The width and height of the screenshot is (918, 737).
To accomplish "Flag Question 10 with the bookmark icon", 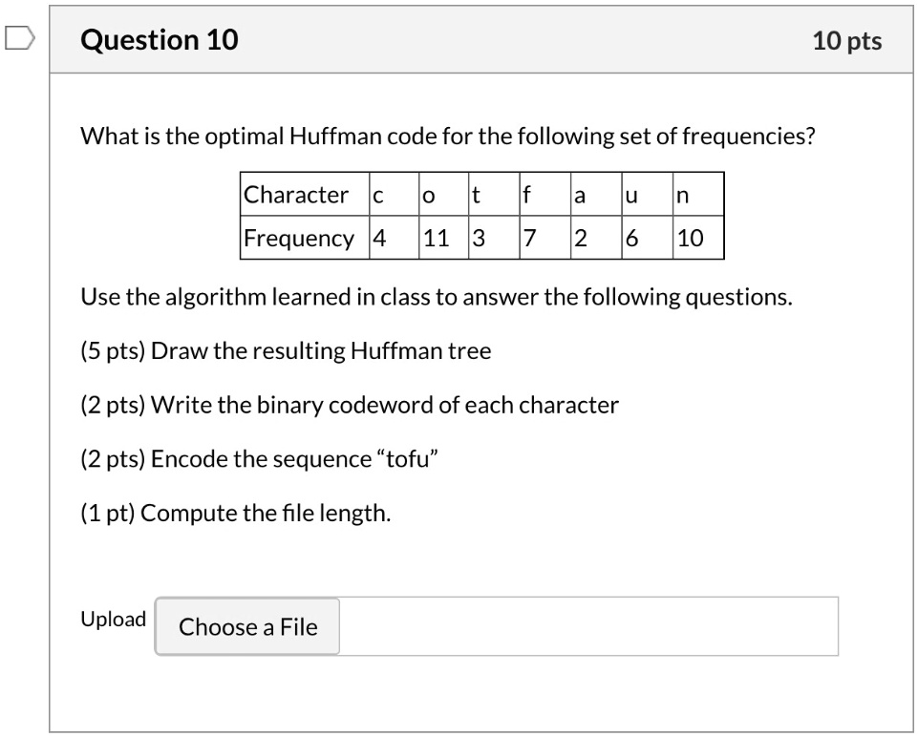I will tap(20, 38).
